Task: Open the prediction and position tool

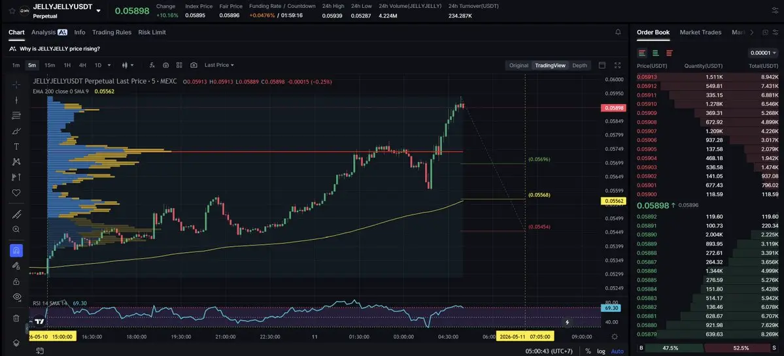Action: [16, 177]
